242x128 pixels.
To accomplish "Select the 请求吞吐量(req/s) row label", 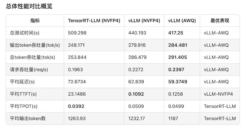I will [x=28, y=69].
